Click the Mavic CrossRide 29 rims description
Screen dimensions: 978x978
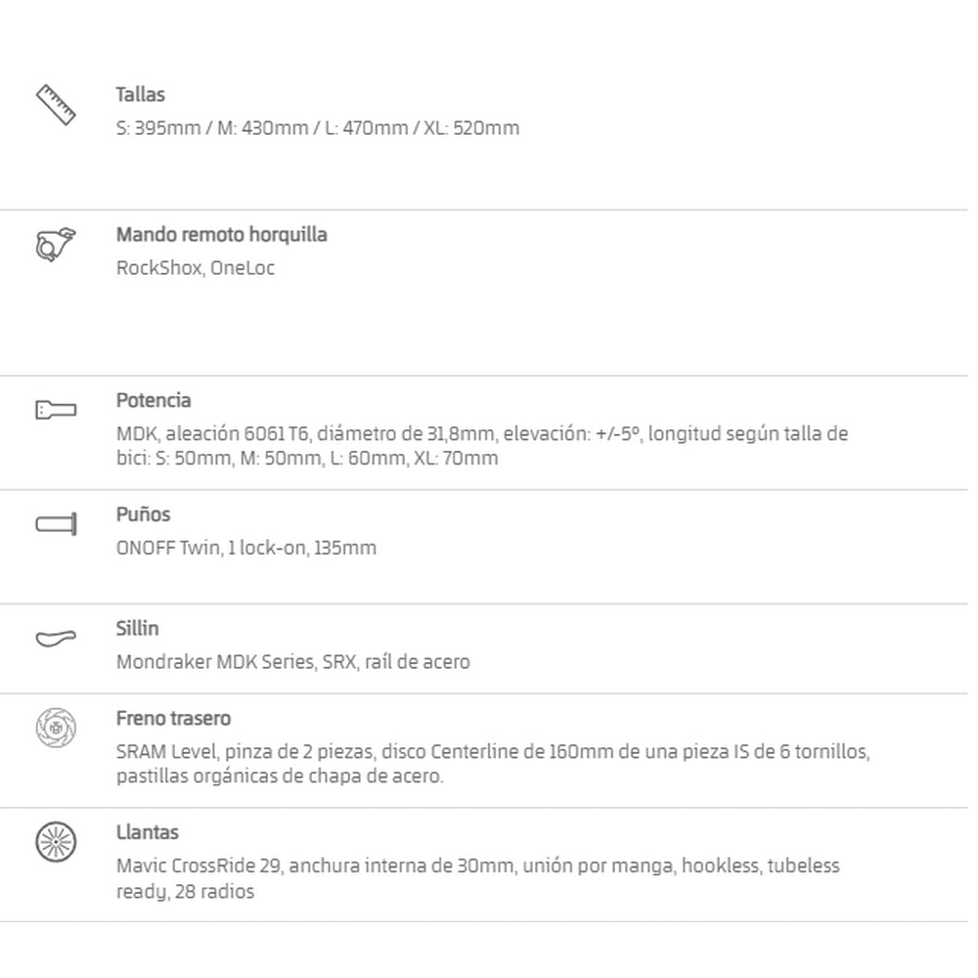478,878
